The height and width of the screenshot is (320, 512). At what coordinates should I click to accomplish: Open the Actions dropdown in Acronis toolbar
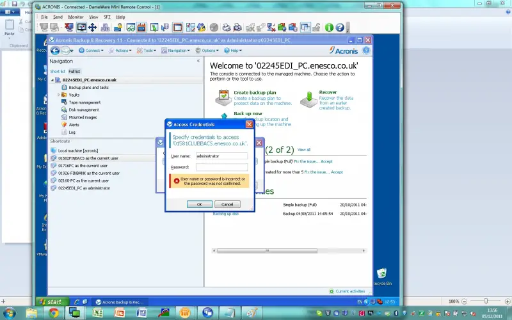click(120, 51)
